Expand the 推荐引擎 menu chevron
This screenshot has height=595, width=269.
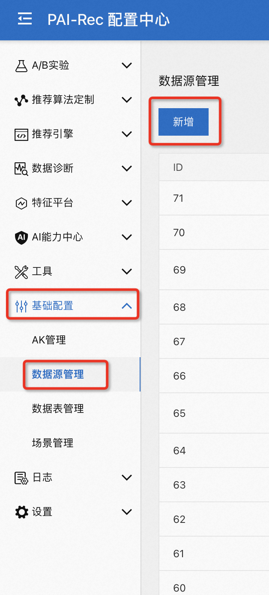(126, 134)
